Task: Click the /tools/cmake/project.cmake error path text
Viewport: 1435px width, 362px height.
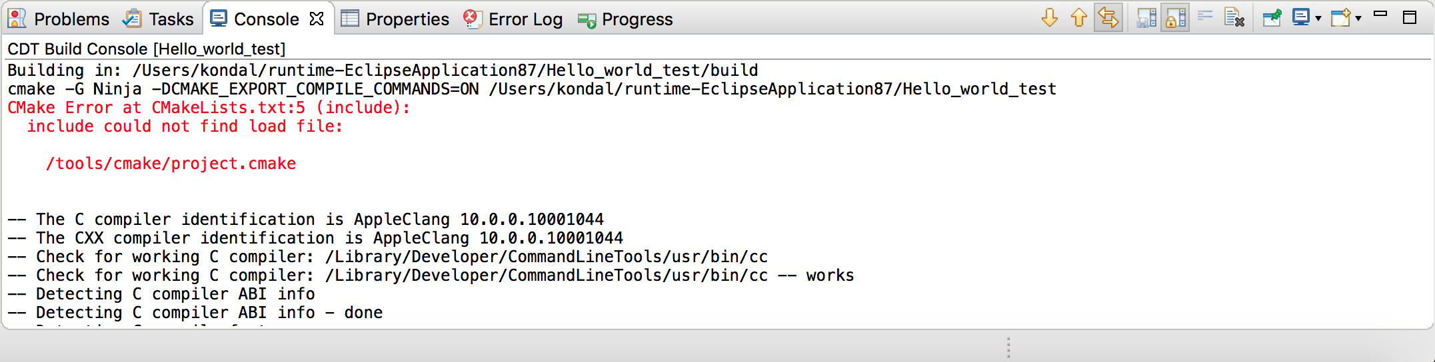Action: pos(171,164)
